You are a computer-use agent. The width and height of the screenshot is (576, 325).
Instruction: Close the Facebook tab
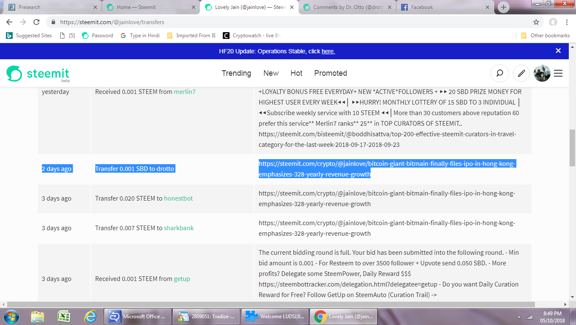pyautogui.click(x=487, y=7)
